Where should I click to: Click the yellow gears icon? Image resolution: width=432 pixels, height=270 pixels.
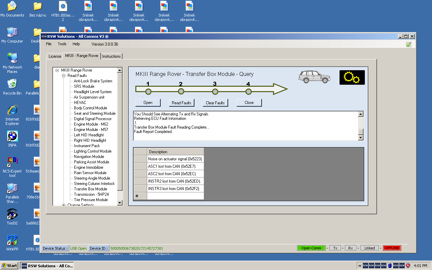click(x=352, y=77)
